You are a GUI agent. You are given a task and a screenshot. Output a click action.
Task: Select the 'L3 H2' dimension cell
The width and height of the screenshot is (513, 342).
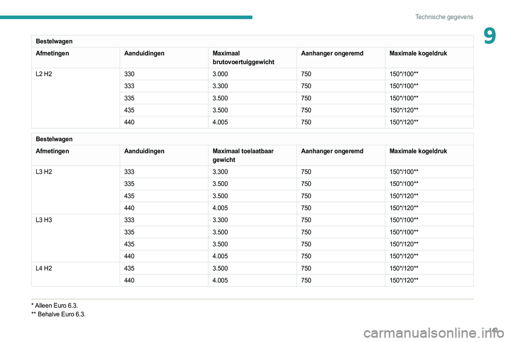(x=44, y=172)
